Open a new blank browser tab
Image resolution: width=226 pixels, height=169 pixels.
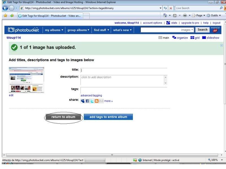[x=86, y=16]
